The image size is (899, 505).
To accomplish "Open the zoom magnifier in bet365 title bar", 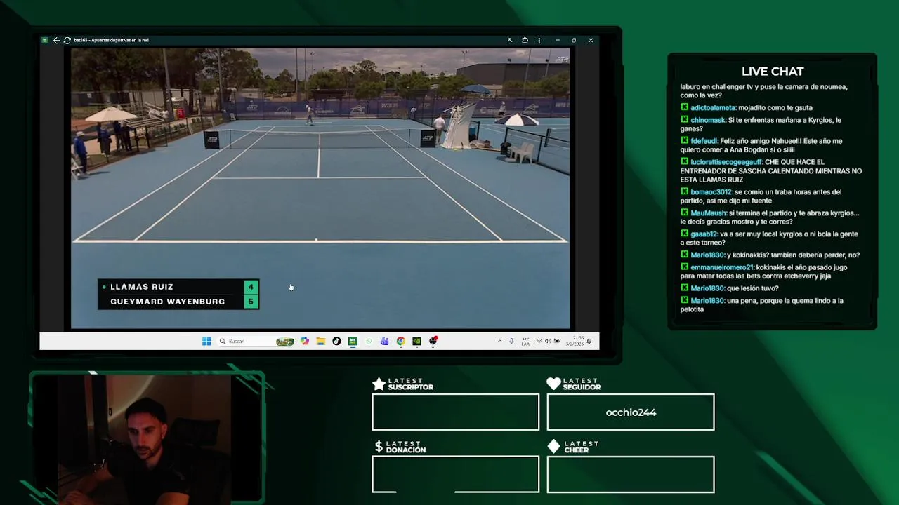I will tap(510, 40).
